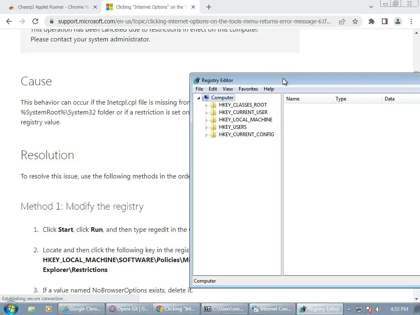This screenshot has height=315, width=420.
Task: Click the lock icon in the address bar
Action: 52,21
